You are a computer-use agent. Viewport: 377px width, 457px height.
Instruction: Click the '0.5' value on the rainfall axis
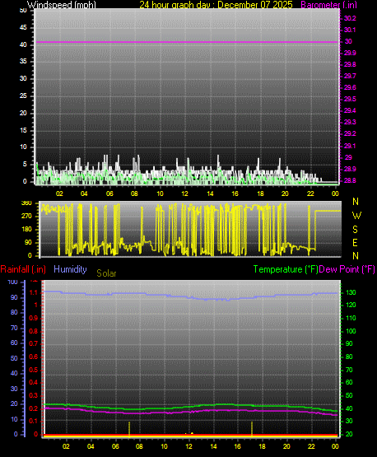point(34,370)
